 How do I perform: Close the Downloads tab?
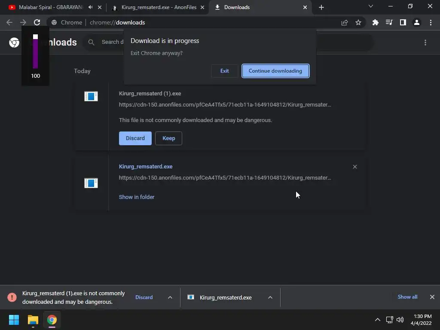[305, 8]
